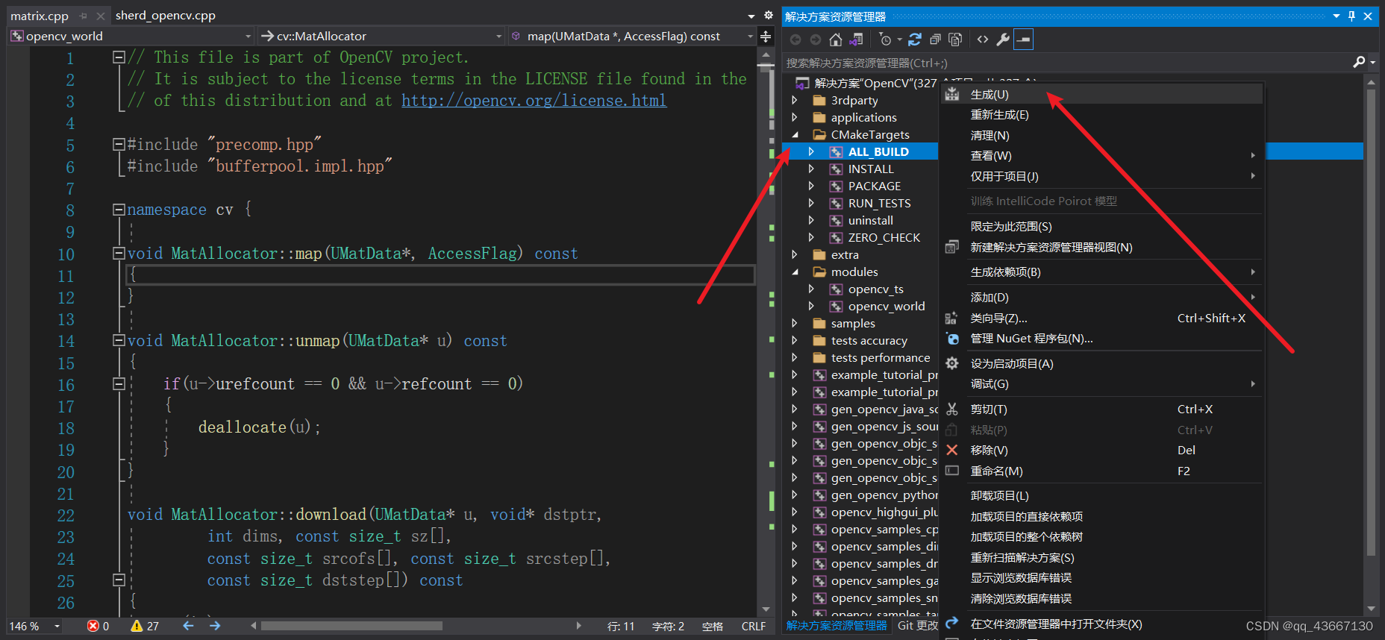The image size is (1385, 640).
Task: Collapse the modules folder
Action: [x=795, y=272]
